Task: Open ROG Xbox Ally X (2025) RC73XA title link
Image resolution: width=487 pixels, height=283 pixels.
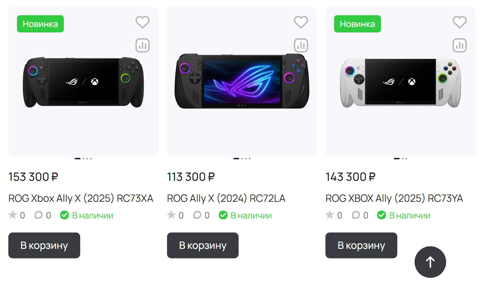Action: coord(81,198)
